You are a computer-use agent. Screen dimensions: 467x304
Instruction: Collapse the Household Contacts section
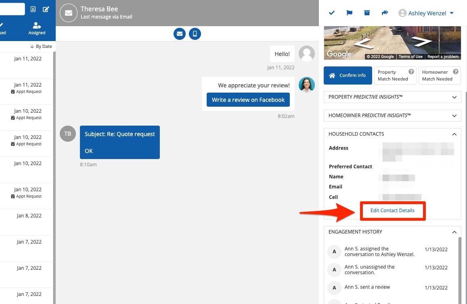454,134
